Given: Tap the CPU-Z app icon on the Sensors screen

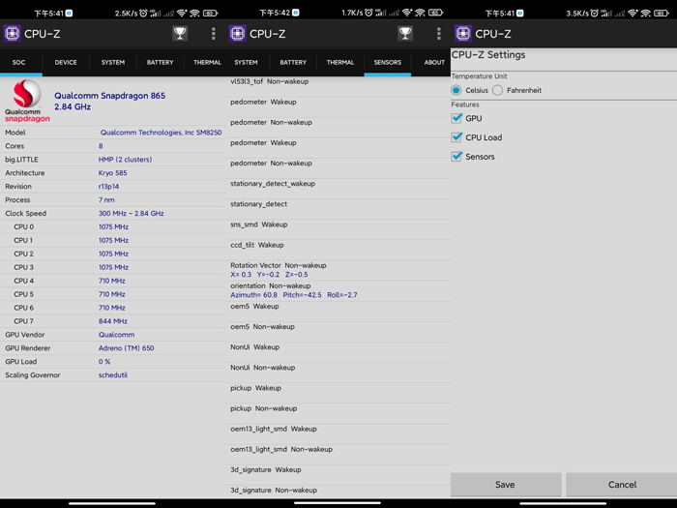Looking at the screenshot, I should pyautogui.click(x=238, y=34).
